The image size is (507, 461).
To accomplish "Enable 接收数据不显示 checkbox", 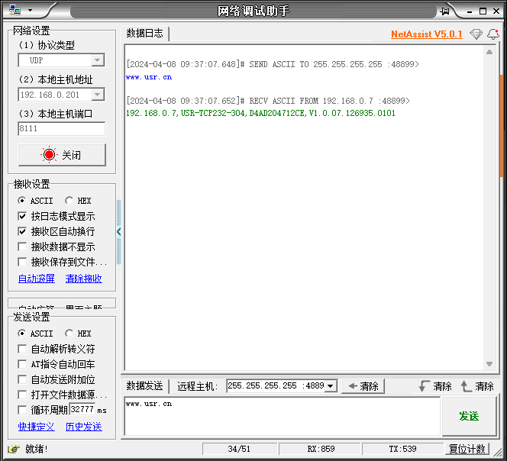I will (22, 247).
